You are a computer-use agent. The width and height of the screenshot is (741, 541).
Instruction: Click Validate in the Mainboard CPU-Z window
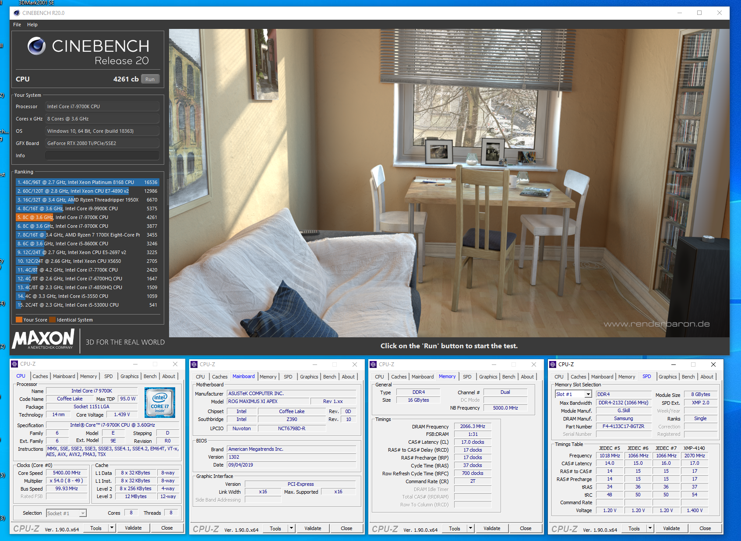(313, 528)
